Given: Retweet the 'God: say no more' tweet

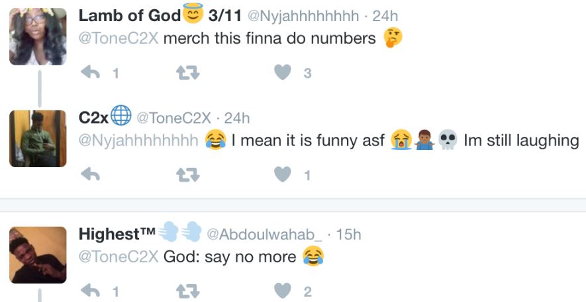Looking at the screenshot, I should click(187, 291).
